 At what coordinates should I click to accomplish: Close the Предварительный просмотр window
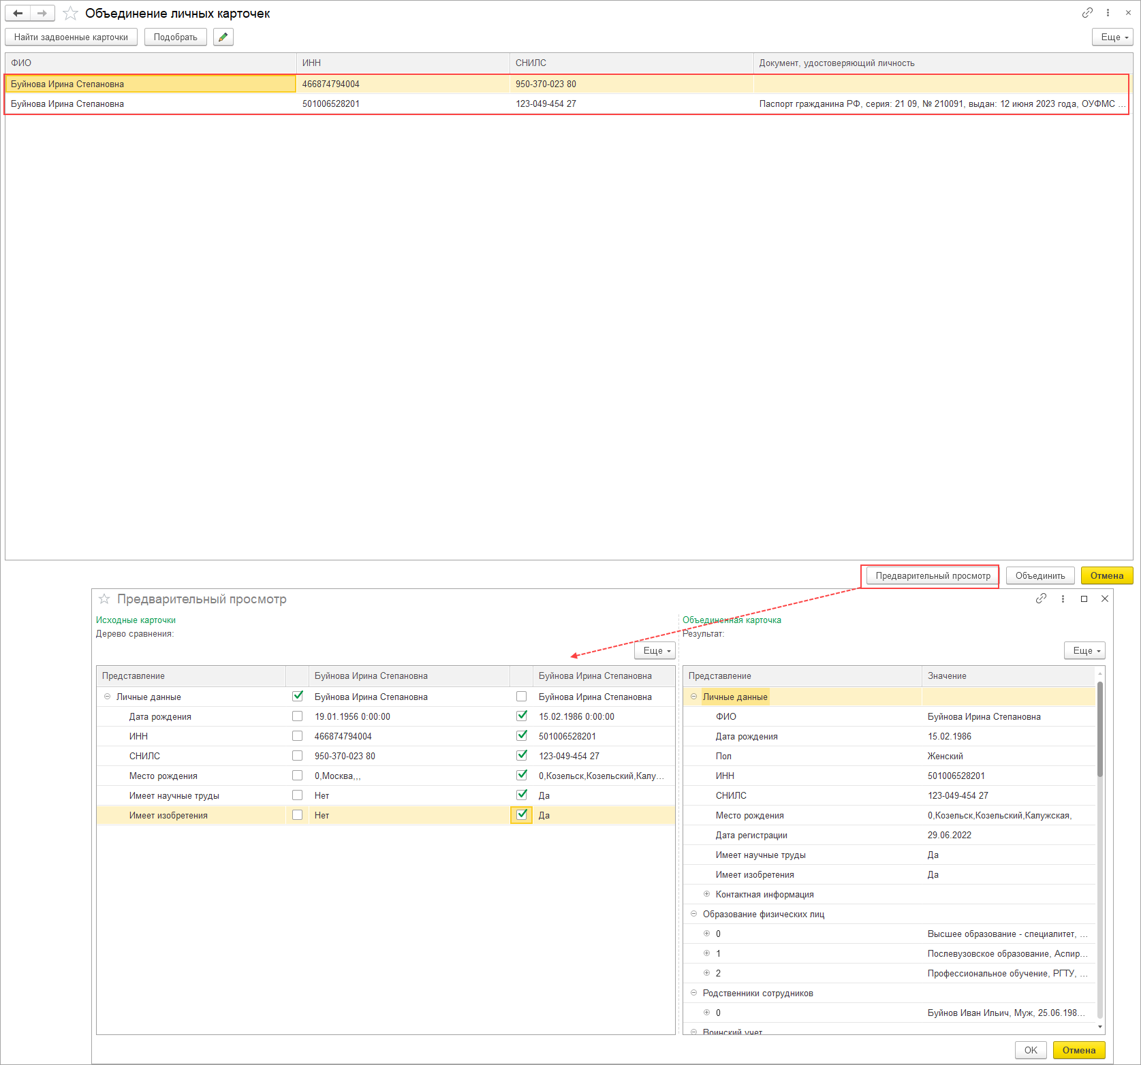[1105, 599]
